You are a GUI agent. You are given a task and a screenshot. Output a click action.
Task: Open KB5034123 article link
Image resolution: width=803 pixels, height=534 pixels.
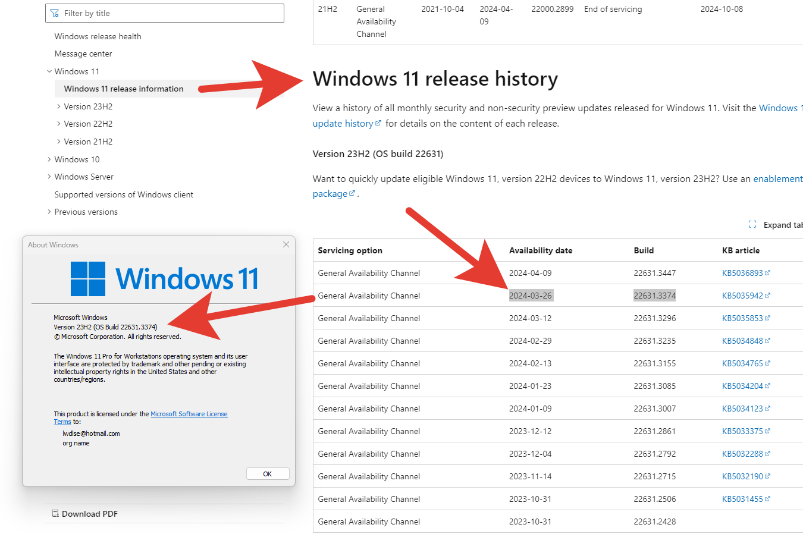742,409
